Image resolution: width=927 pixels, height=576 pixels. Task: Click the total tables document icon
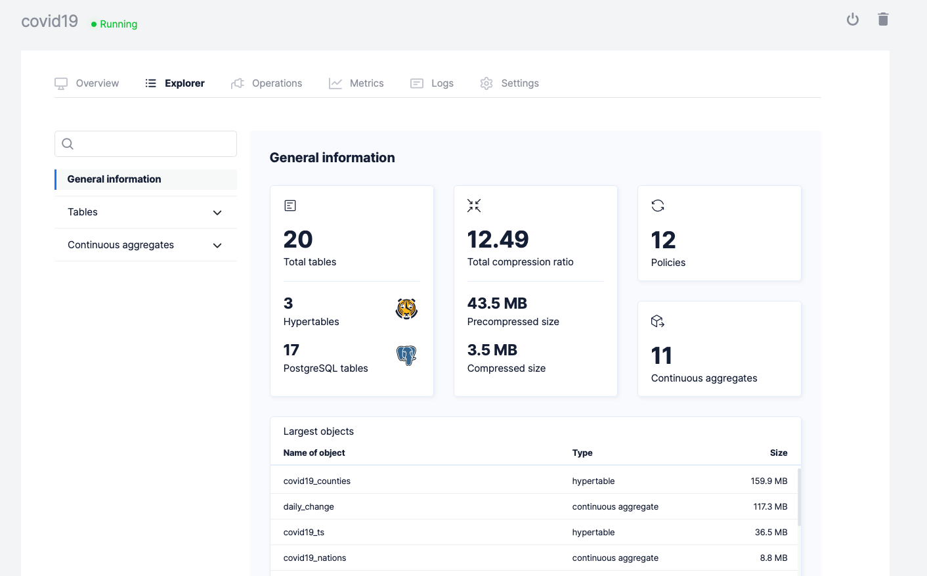click(x=290, y=206)
